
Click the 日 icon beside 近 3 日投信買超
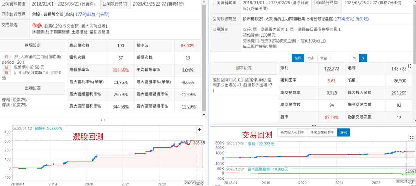6,73
